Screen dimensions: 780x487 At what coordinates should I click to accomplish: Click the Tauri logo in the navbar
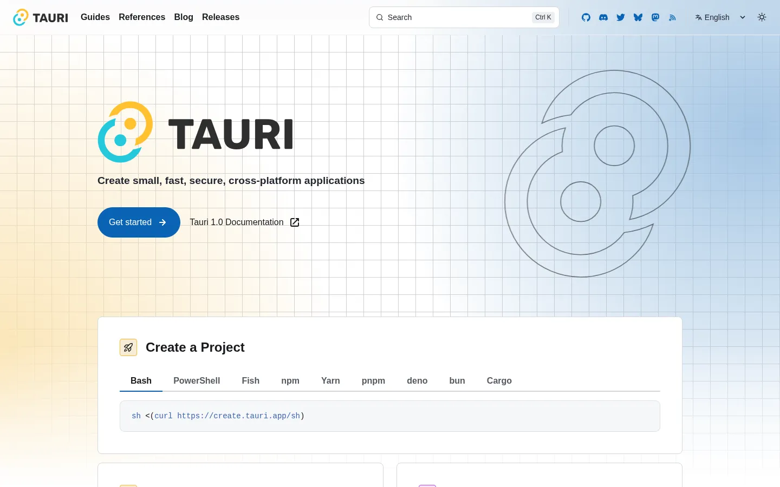41,17
